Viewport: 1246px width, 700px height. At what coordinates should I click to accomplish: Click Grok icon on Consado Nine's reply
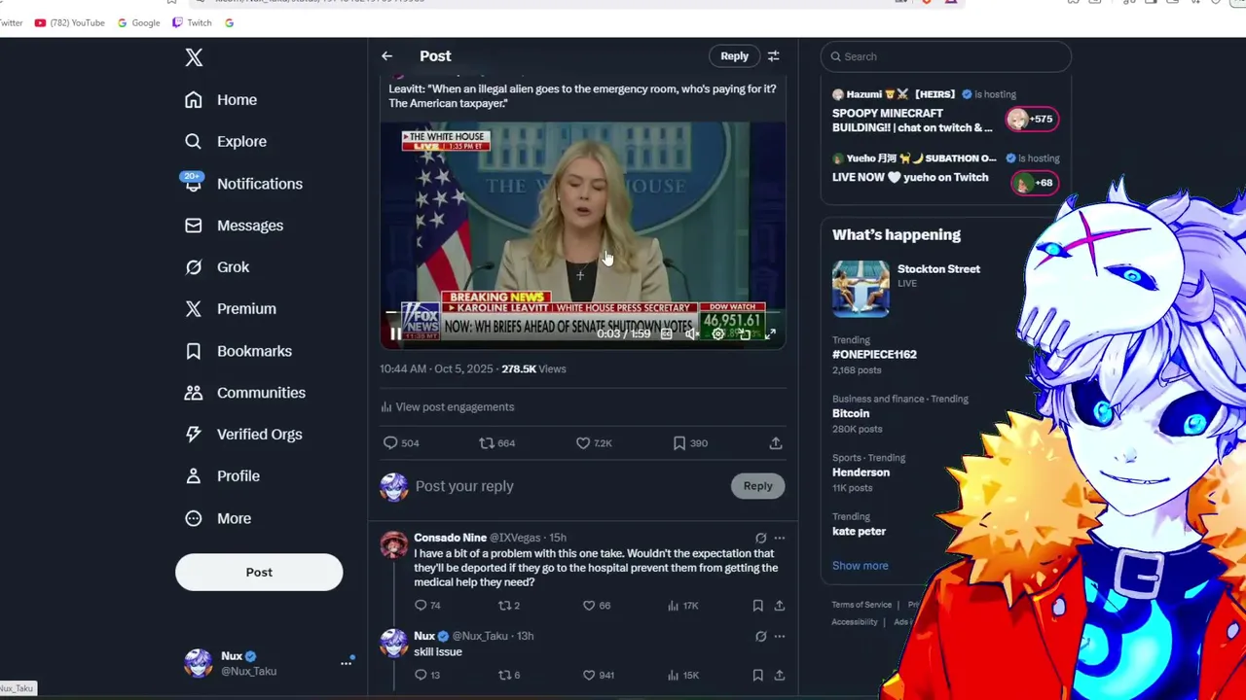(x=760, y=538)
